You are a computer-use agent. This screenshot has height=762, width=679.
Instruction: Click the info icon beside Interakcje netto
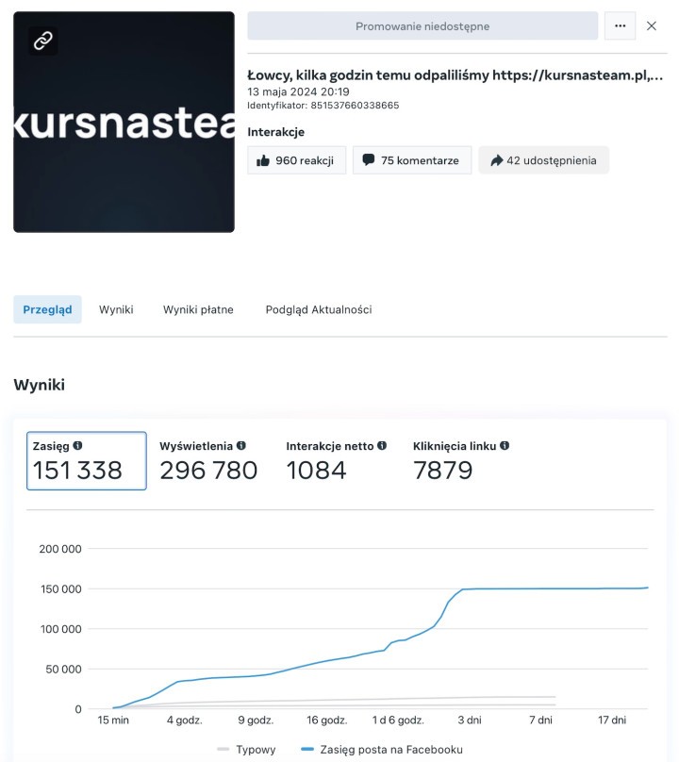pos(382,445)
